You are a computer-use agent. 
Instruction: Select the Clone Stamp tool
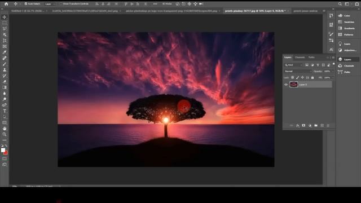pos(5,70)
